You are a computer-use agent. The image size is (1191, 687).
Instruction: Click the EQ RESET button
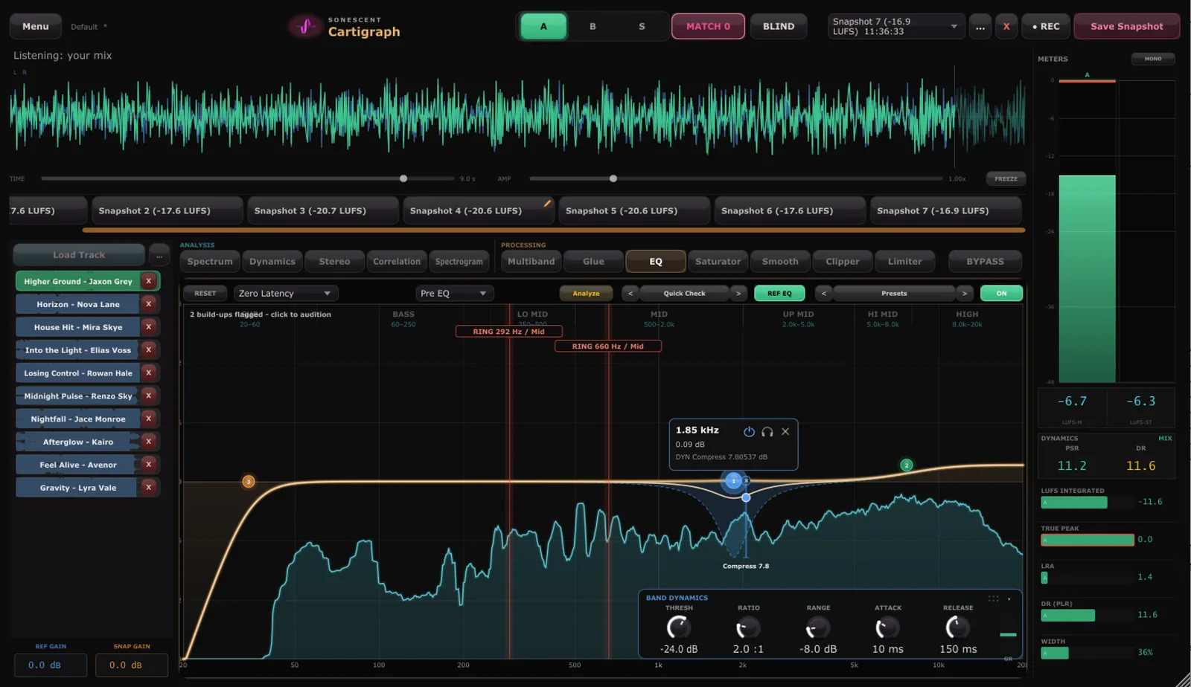[205, 293]
